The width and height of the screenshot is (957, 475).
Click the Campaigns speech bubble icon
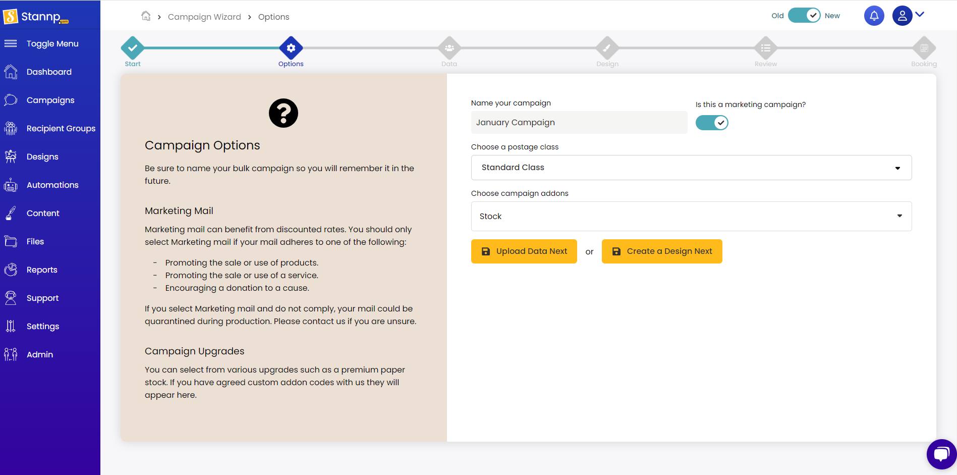click(11, 100)
